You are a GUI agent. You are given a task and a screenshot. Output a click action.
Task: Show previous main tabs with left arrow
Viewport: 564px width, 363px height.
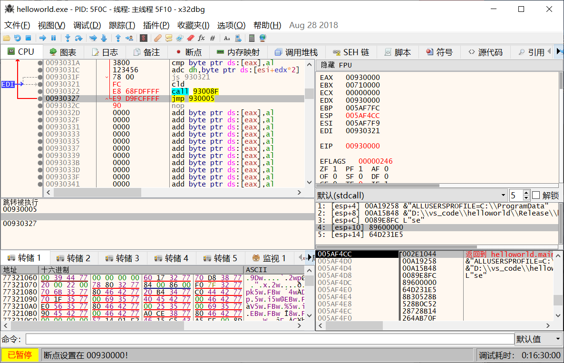(549, 51)
